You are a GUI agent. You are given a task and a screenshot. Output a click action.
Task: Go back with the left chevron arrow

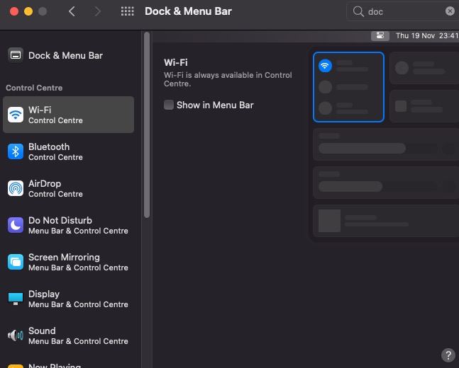[x=72, y=11]
